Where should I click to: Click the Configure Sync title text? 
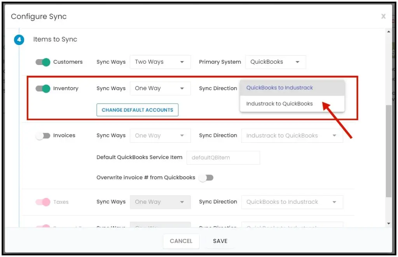coord(38,16)
